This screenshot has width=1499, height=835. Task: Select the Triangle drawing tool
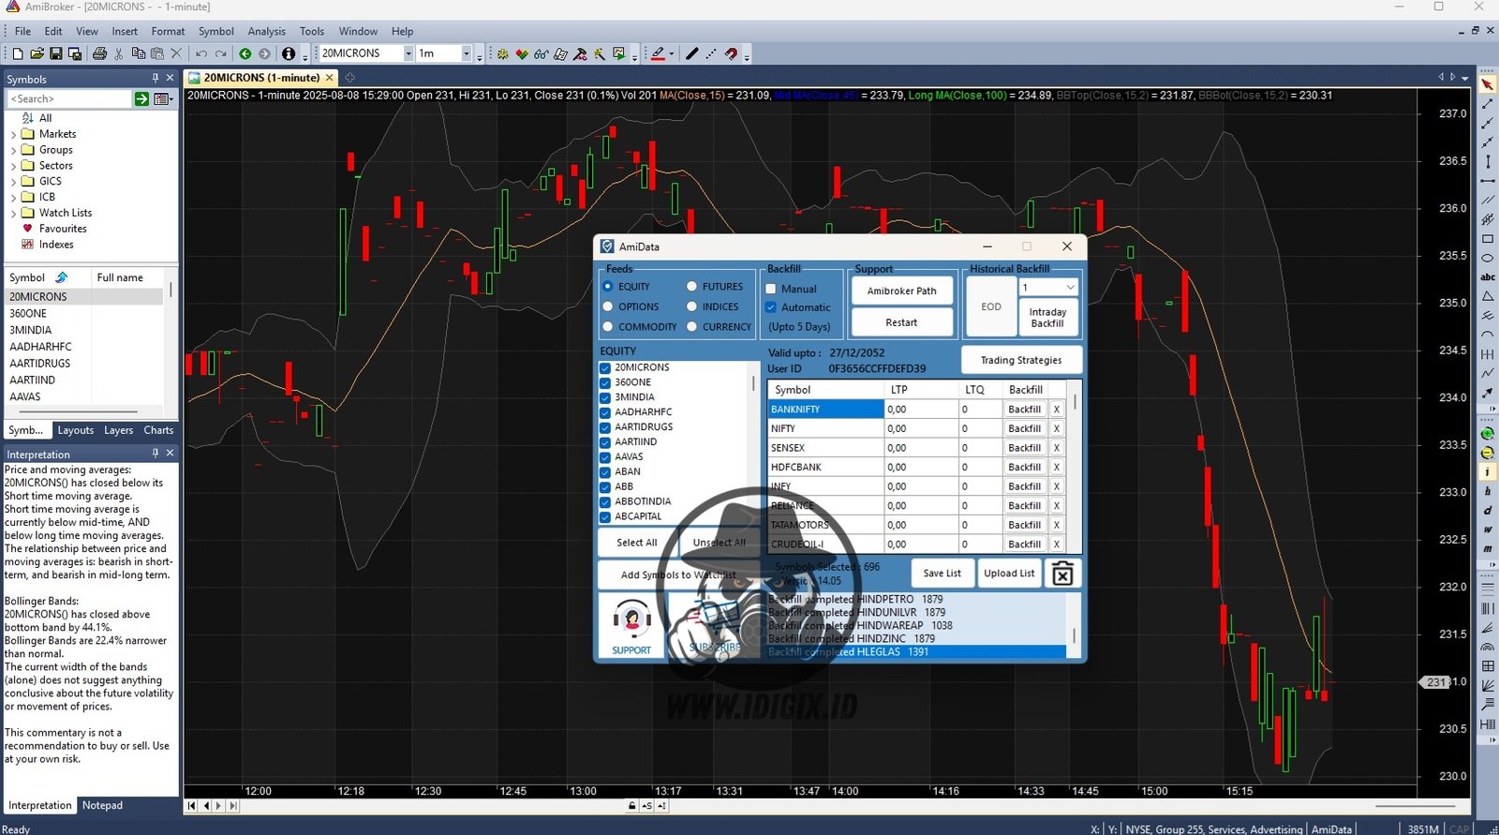1488,296
